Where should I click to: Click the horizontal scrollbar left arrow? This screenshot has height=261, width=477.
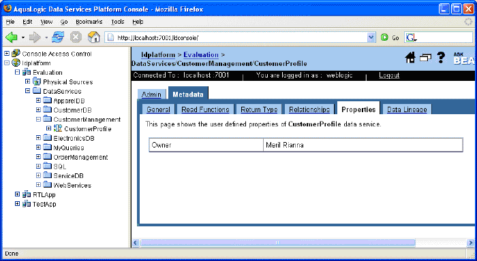136,243
